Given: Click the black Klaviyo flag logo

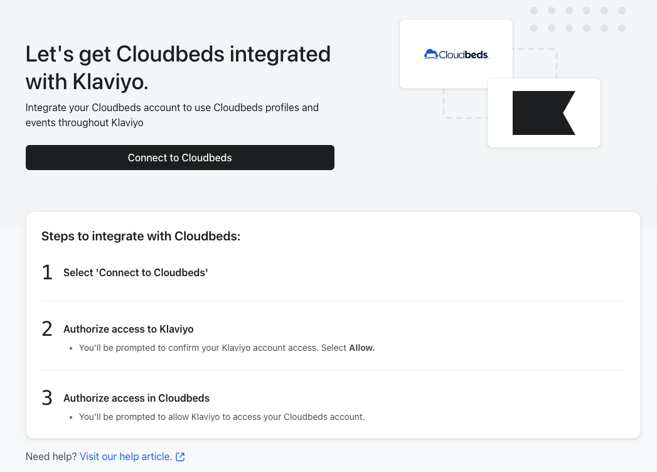Looking at the screenshot, I should (543, 113).
